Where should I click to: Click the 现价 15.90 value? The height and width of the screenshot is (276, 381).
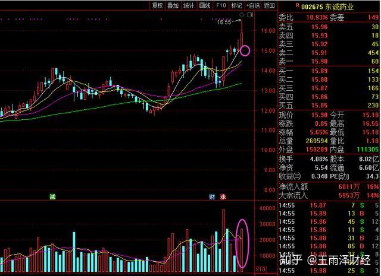click(x=320, y=115)
